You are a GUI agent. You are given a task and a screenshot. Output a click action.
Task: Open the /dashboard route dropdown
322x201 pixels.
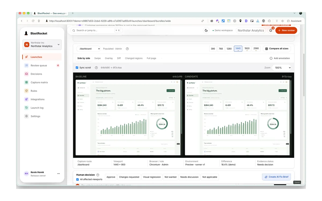[89, 49]
